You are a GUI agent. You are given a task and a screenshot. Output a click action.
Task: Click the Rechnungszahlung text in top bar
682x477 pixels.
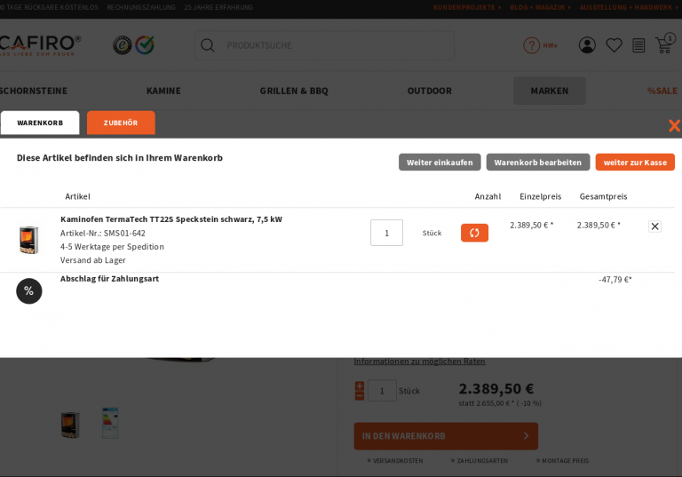141,7
